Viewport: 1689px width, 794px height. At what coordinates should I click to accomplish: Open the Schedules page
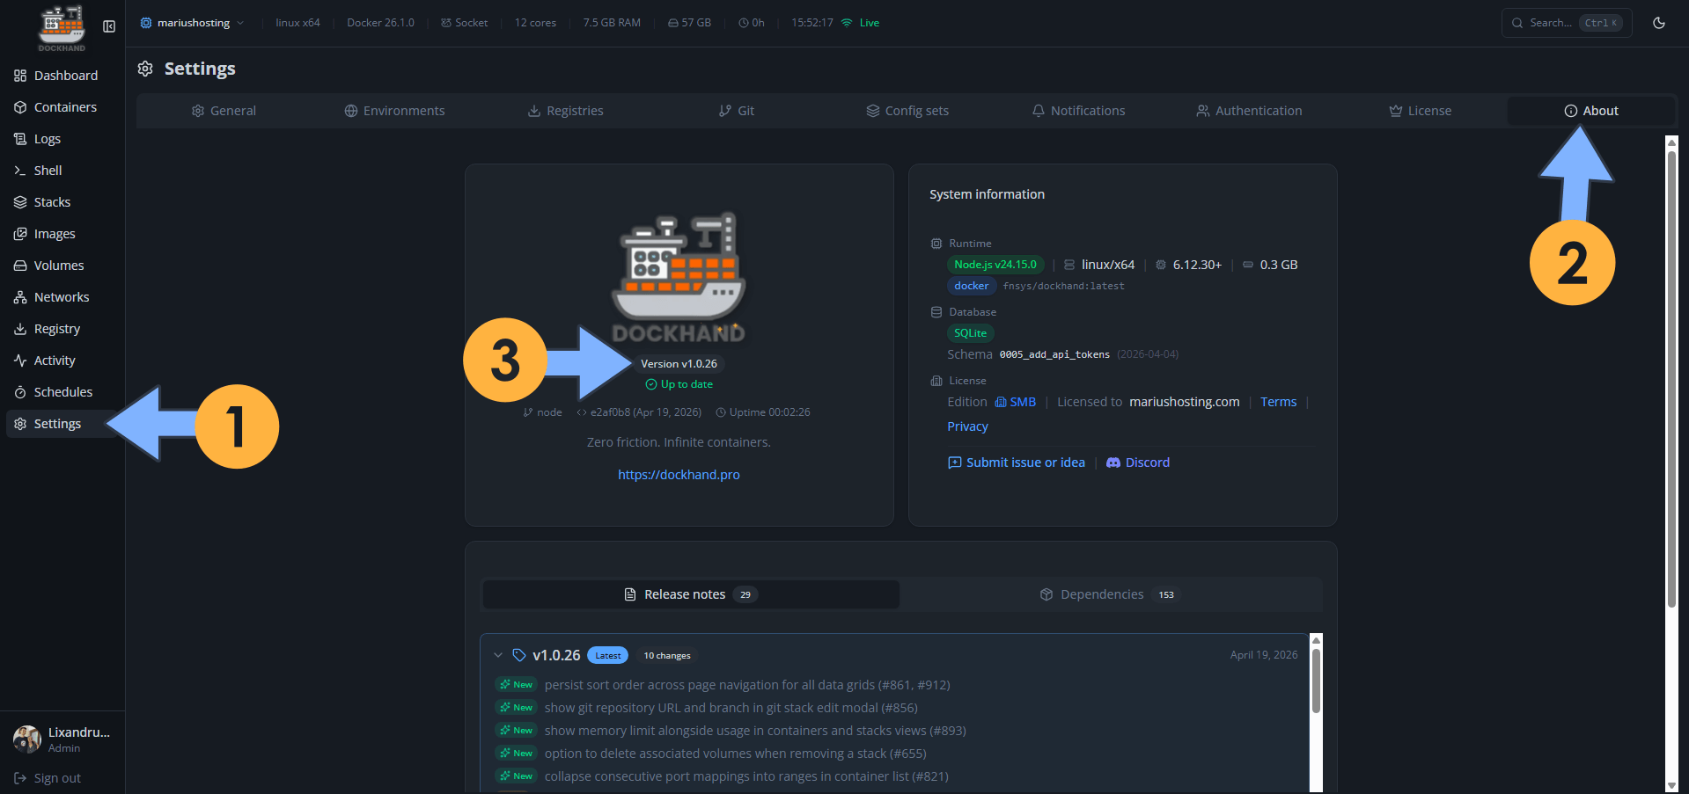click(62, 391)
